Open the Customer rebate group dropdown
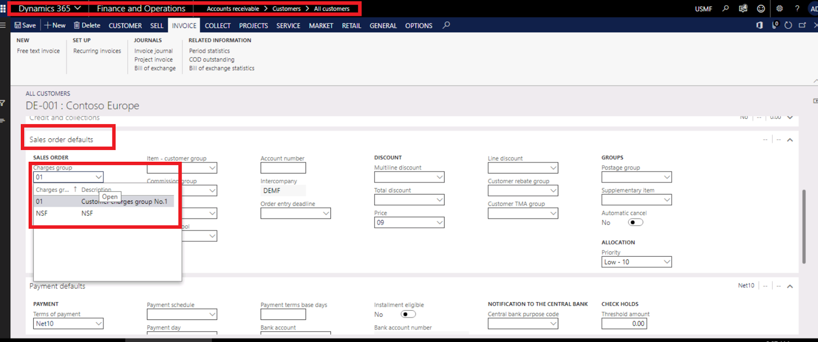 click(553, 190)
